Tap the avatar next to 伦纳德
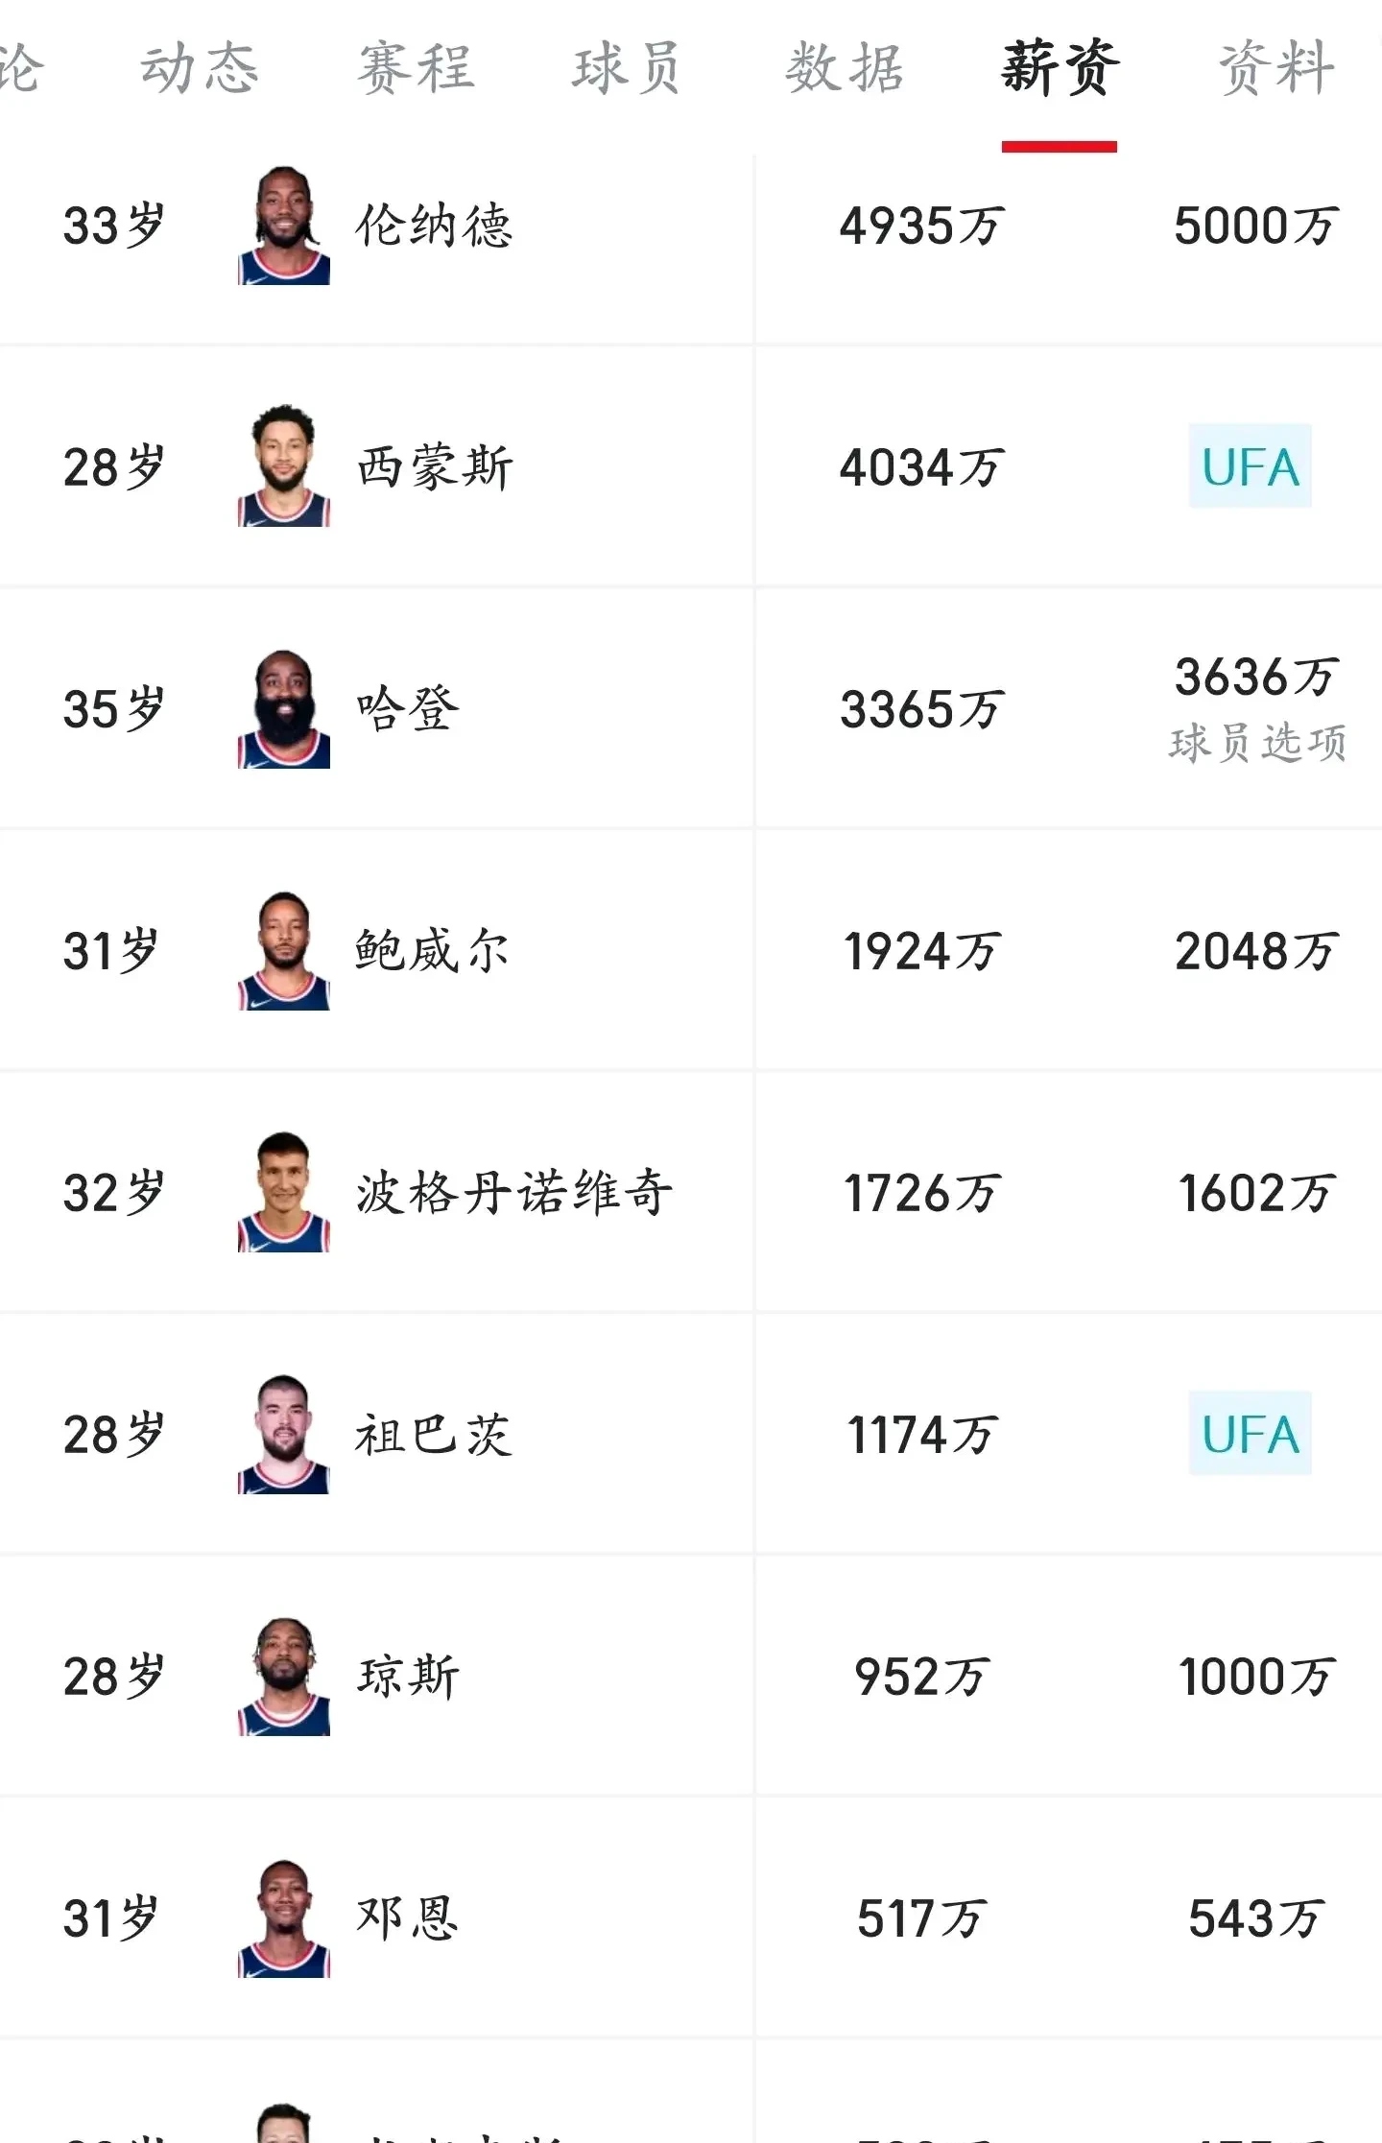Image resolution: width=1382 pixels, height=2143 pixels. [x=284, y=226]
